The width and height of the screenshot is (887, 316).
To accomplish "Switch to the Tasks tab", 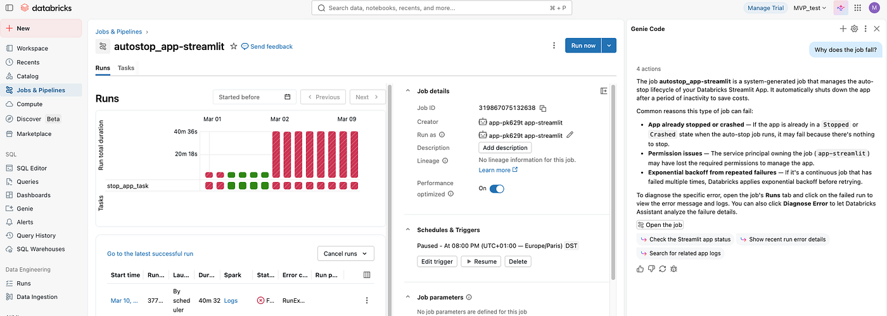I will [126, 68].
